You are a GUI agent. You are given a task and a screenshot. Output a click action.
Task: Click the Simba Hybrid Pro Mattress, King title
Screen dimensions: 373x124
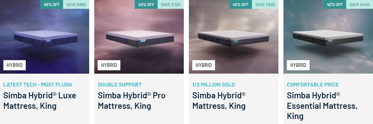(x=132, y=101)
